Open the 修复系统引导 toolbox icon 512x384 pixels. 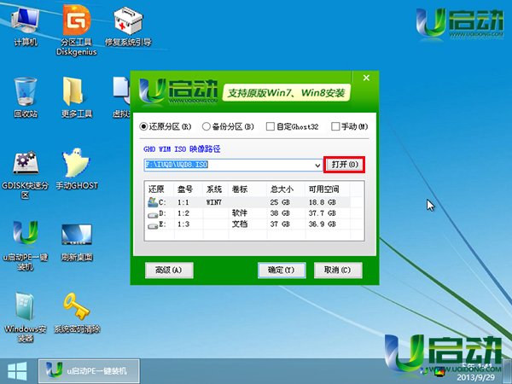128,26
